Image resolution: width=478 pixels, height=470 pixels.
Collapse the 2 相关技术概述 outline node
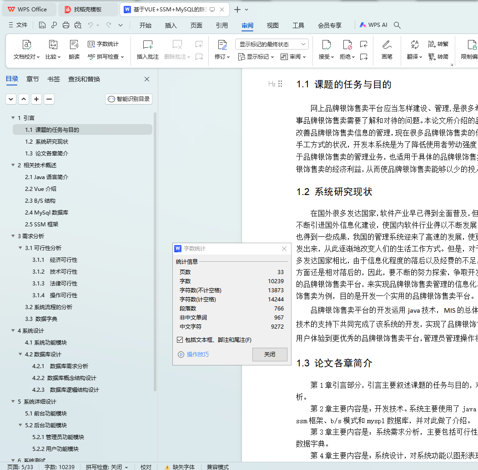13,165
